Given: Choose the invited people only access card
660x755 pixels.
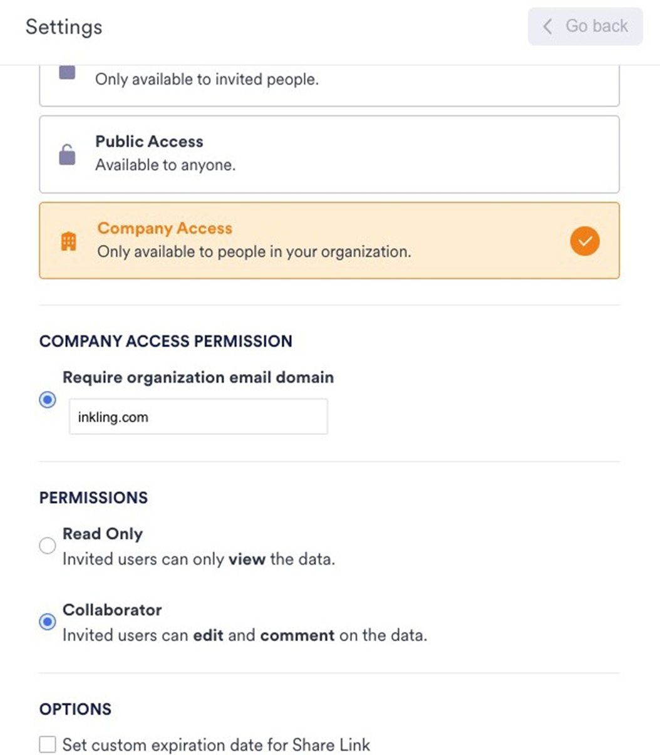Looking at the screenshot, I should pyautogui.click(x=329, y=85).
